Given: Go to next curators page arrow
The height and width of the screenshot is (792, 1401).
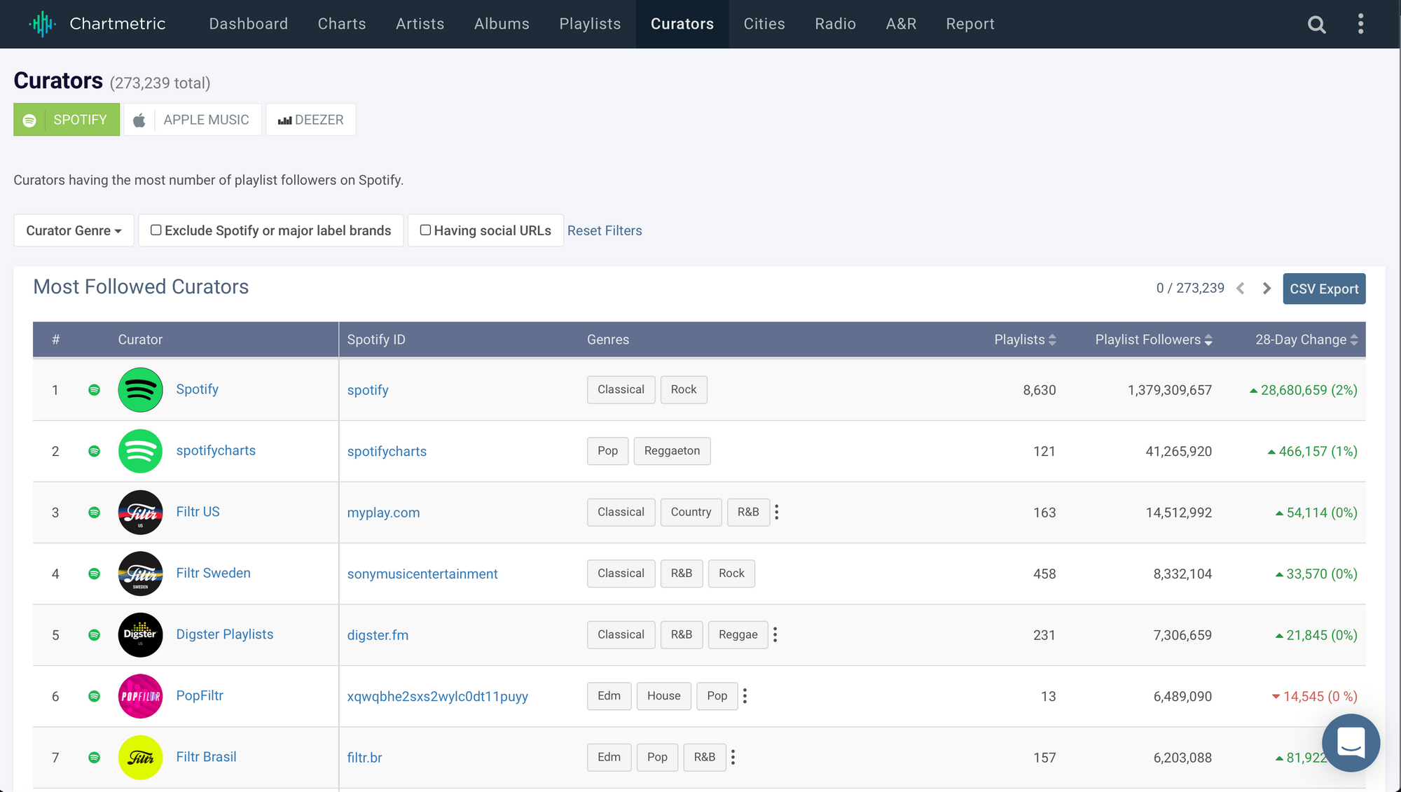Looking at the screenshot, I should pyautogui.click(x=1267, y=289).
